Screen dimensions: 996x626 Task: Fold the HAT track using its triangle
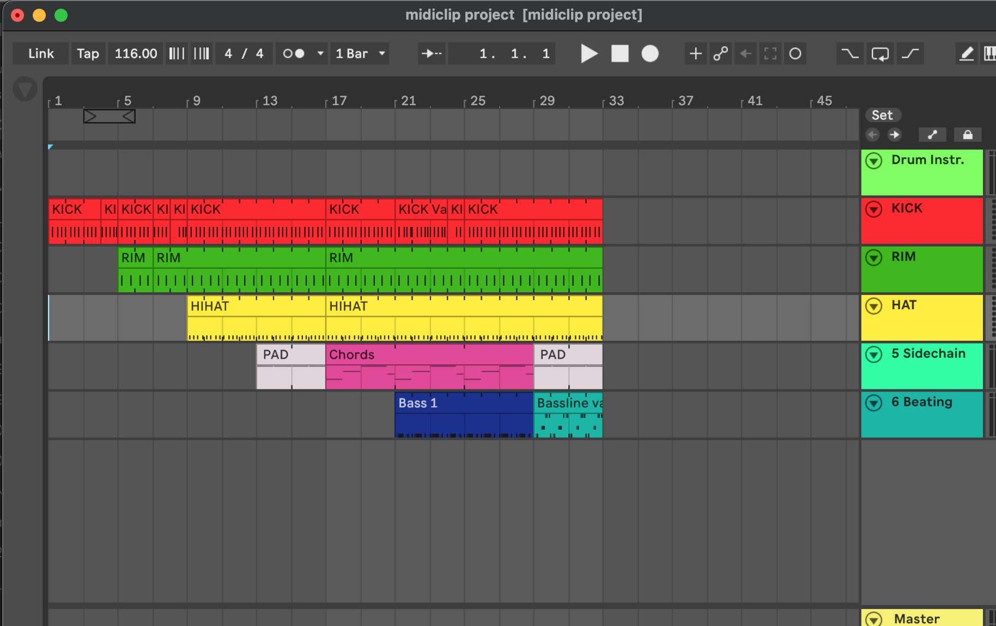874,306
